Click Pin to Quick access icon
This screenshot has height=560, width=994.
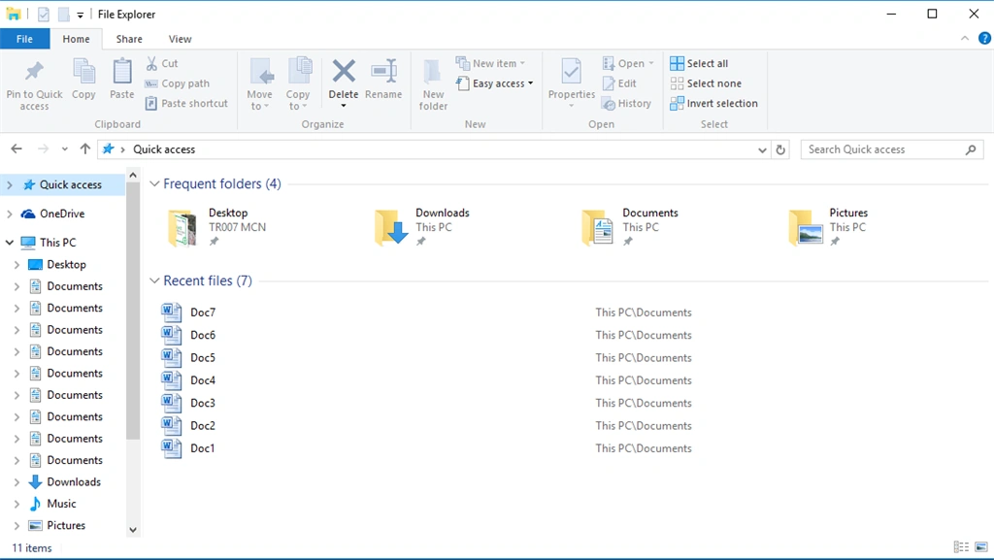click(34, 71)
